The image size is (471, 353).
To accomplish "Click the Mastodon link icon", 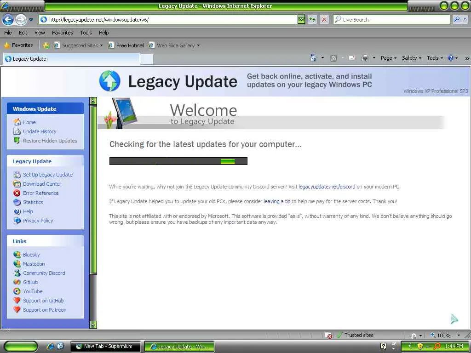I will (17, 264).
